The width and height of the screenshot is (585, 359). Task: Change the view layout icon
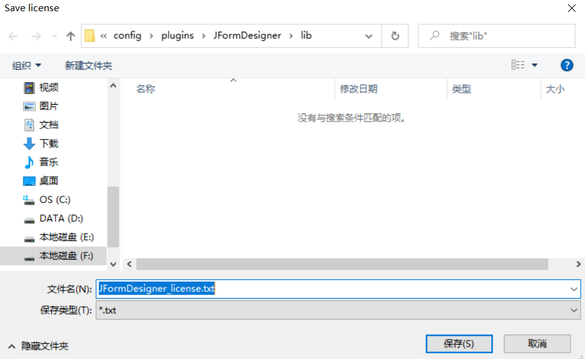click(518, 65)
